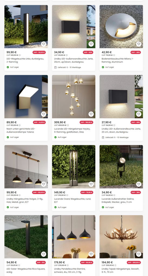Screen dimensions: 148x276
Task: Save Tejask Geweih Hängelampe to wishlist
Action: pos(139,254)
